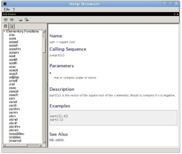The height and width of the screenshot is (154, 182).
Task: Collapse the Elementary Functions tree node
Action: (x=5, y=31)
